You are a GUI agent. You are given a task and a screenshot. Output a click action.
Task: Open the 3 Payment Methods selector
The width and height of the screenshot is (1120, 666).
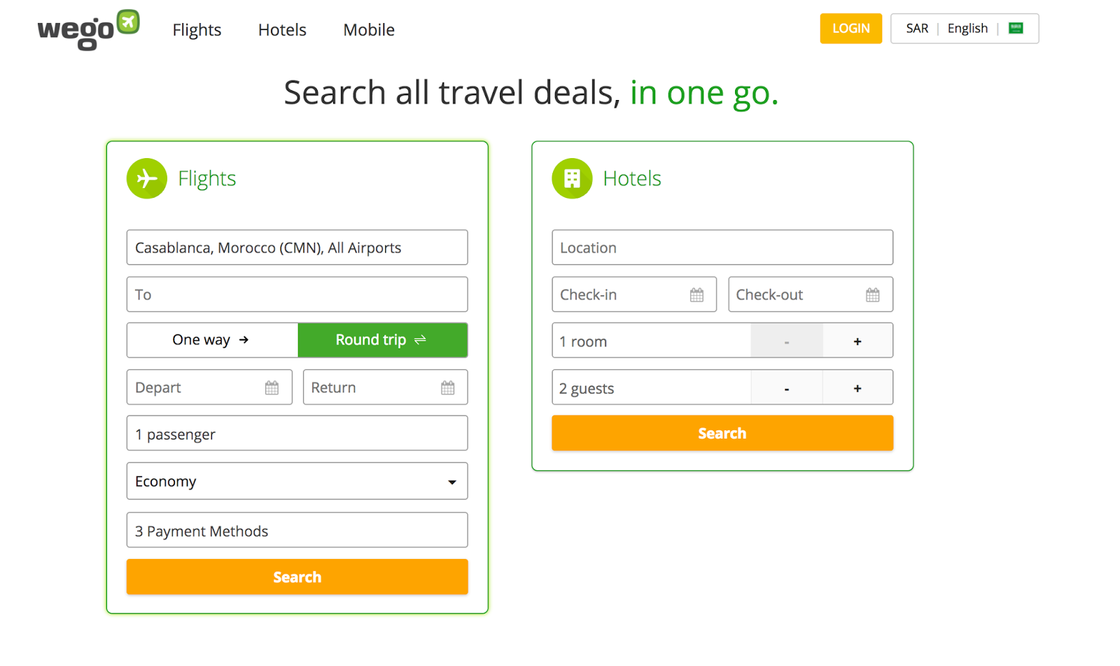[x=297, y=530]
